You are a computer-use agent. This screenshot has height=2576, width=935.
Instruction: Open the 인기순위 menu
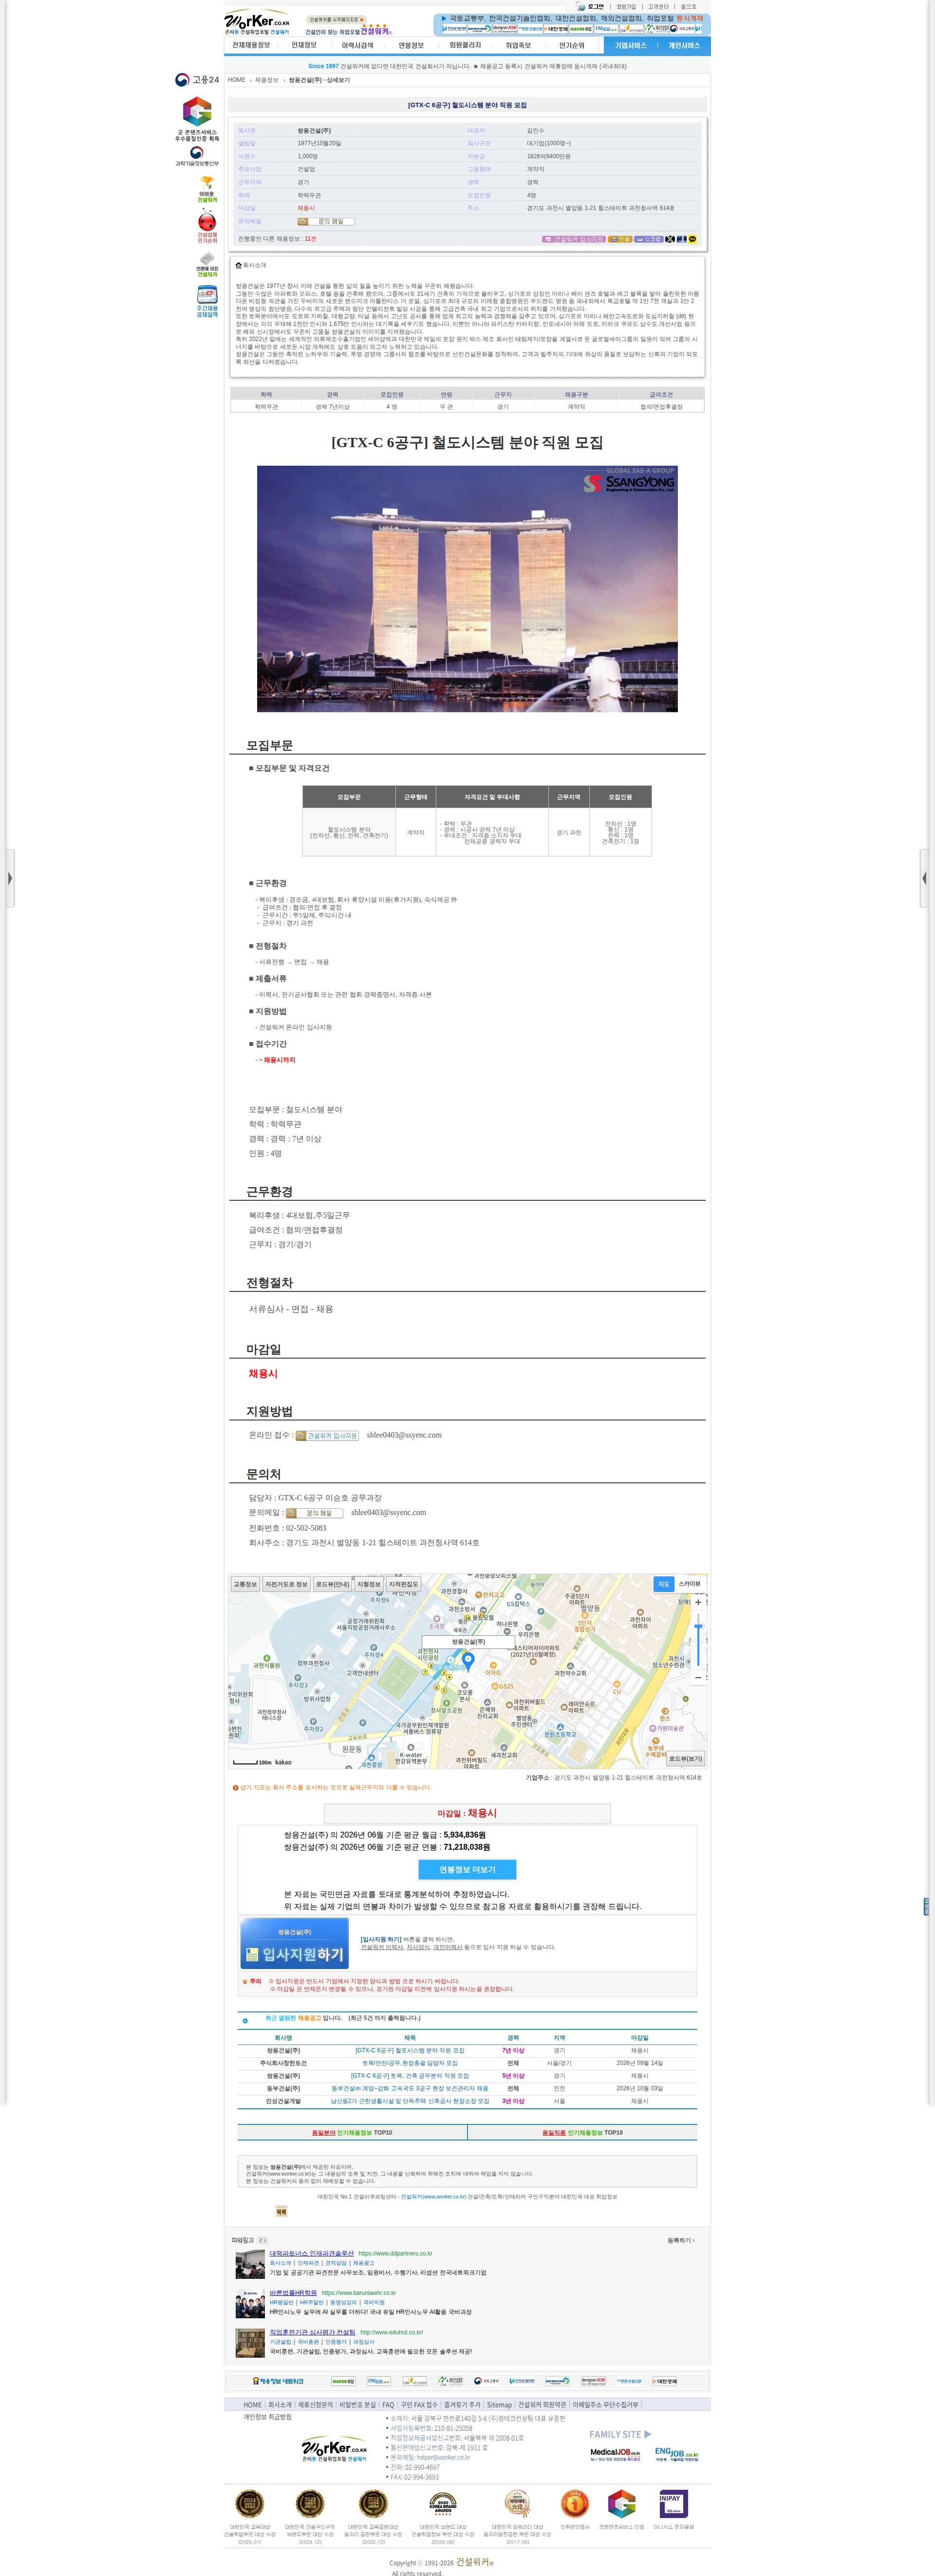point(572,45)
